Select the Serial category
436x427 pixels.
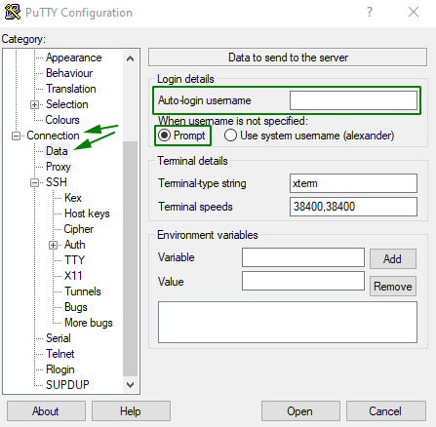[x=59, y=338]
